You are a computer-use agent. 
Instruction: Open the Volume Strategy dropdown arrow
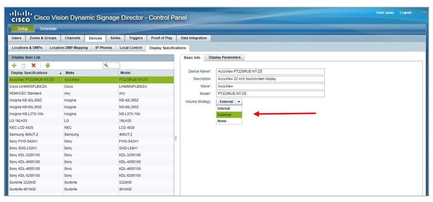(239, 102)
